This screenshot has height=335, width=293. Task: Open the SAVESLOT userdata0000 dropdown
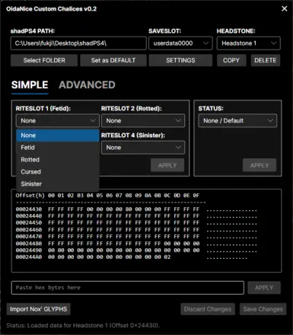pyautogui.click(x=180, y=43)
